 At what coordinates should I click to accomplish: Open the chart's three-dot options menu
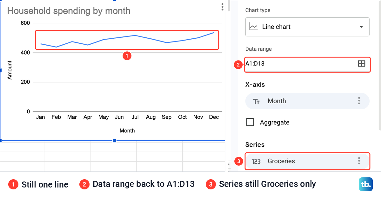click(x=223, y=7)
